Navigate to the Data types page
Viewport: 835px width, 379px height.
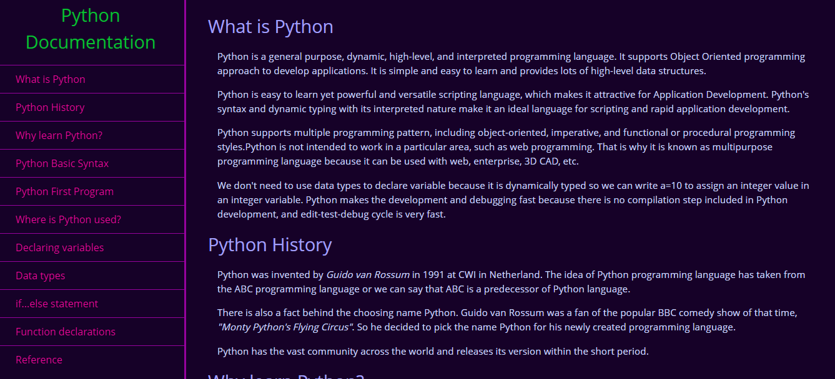(41, 276)
